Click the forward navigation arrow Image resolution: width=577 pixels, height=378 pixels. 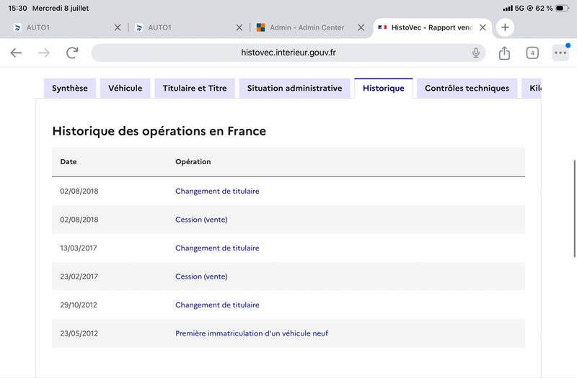44,53
